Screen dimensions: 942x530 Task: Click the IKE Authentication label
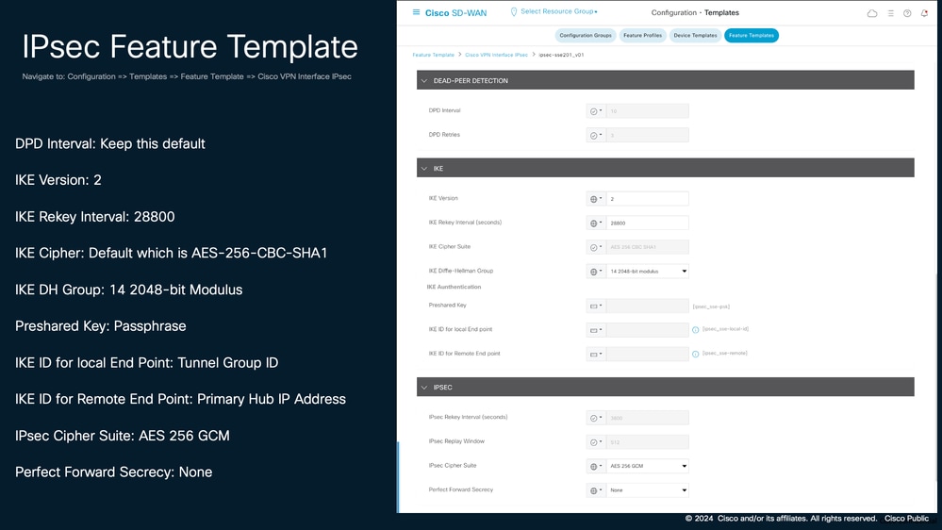pyautogui.click(x=454, y=288)
